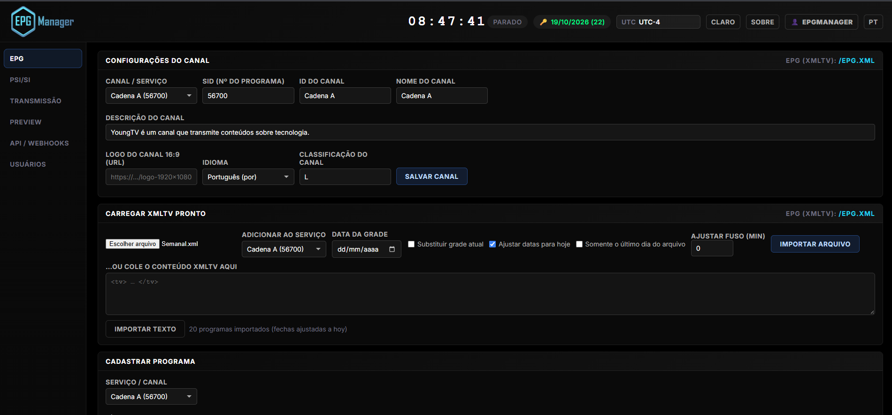Click the Nome do Canal field
The width and height of the screenshot is (892, 415).
(x=442, y=96)
